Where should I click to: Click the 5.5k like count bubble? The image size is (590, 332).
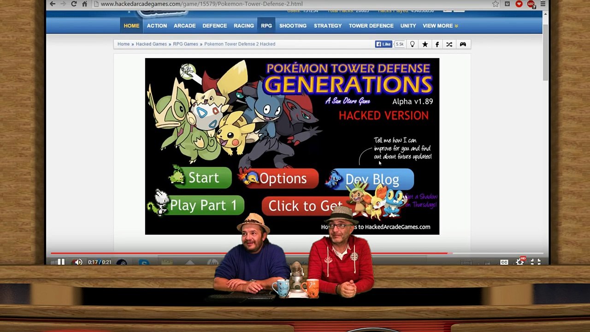(400, 44)
